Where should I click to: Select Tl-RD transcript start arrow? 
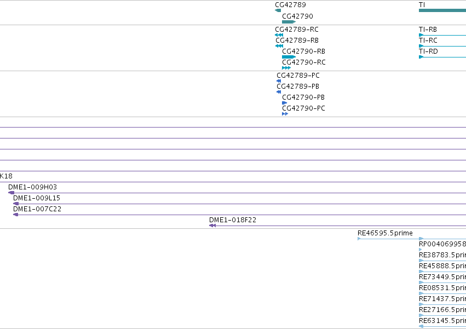(421, 57)
